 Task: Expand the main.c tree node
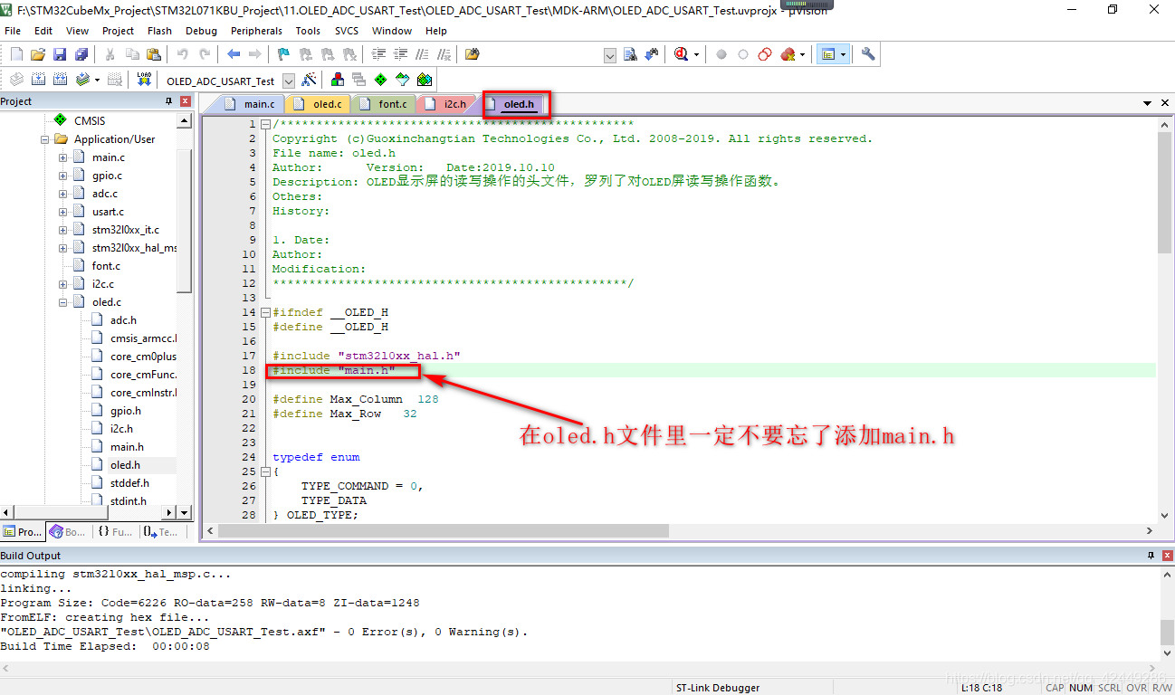coord(63,157)
